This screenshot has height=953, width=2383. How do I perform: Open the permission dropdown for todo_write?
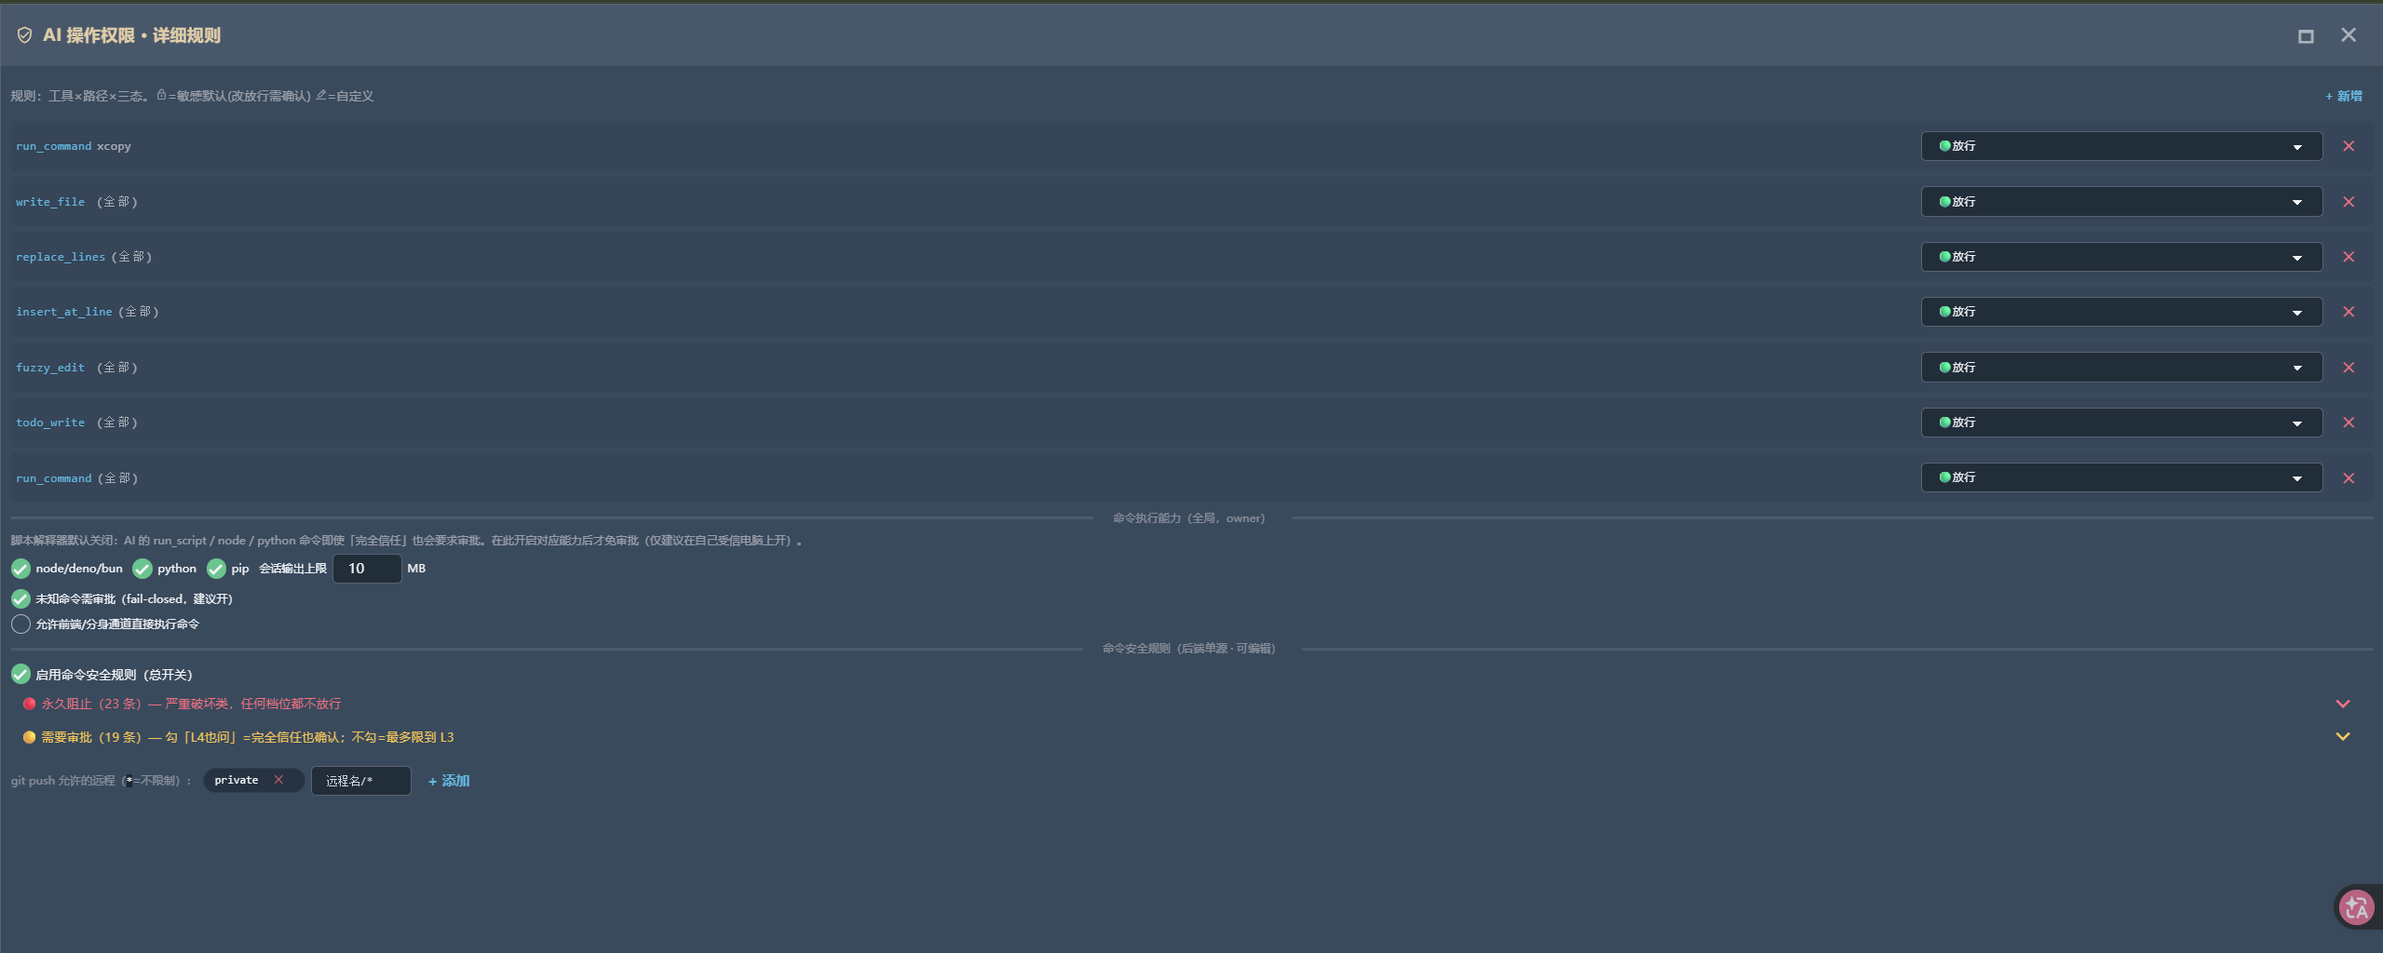(2121, 423)
